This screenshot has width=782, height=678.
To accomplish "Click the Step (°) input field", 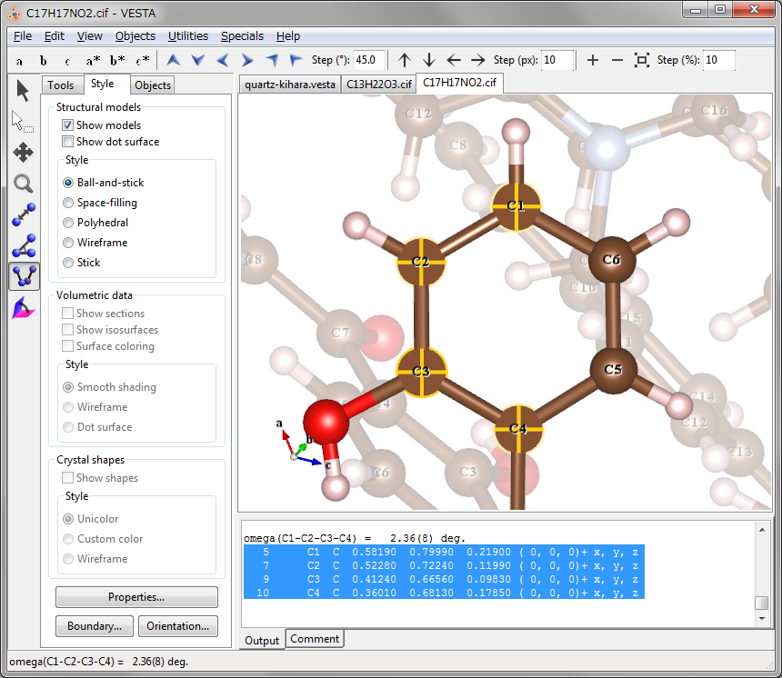I will [x=369, y=60].
